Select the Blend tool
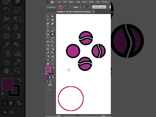This screenshot has width=156, height=117. (53, 53)
